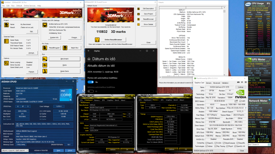Click the Intel logo in the CPU Usage gadget
The height and width of the screenshot is (154, 275).
click(x=248, y=4)
